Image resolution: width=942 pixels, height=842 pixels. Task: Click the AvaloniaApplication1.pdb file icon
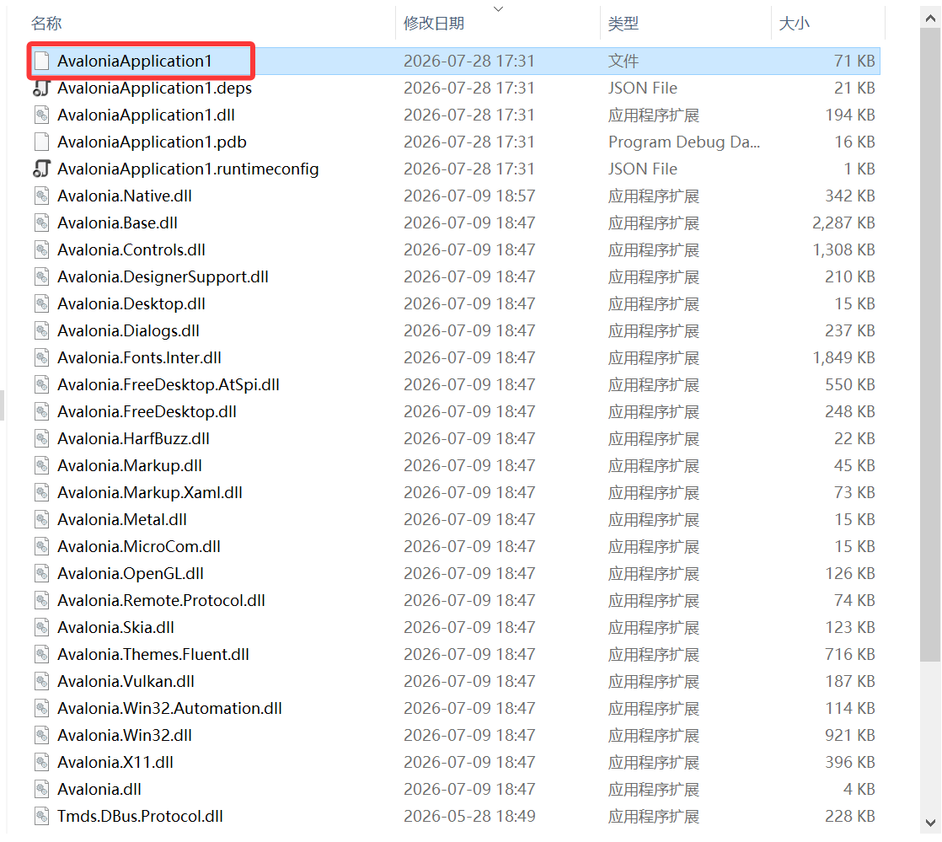coord(41,142)
